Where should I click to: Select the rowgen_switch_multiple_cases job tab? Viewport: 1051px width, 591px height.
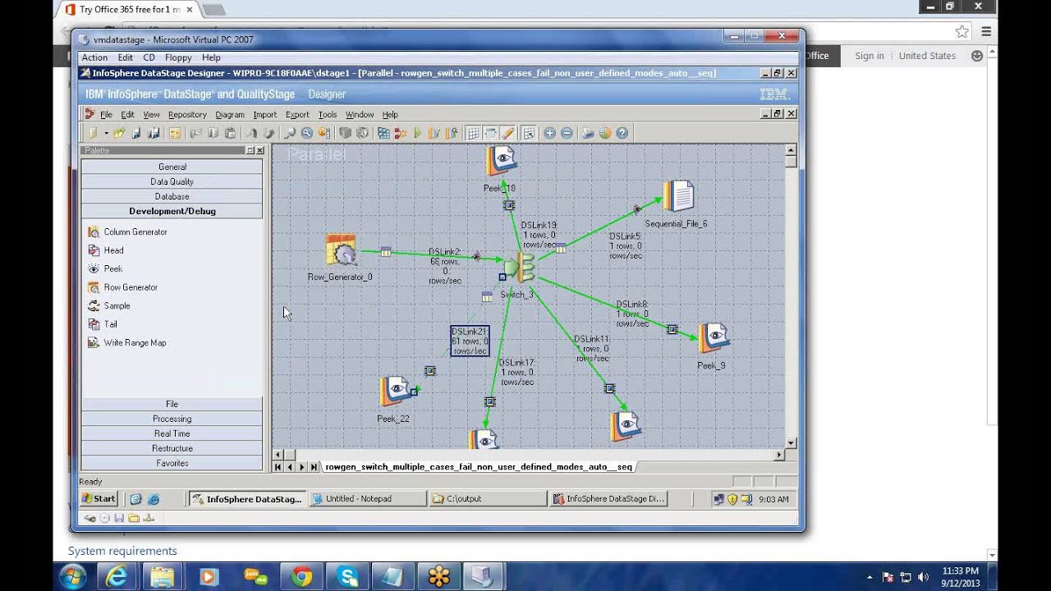(x=479, y=467)
